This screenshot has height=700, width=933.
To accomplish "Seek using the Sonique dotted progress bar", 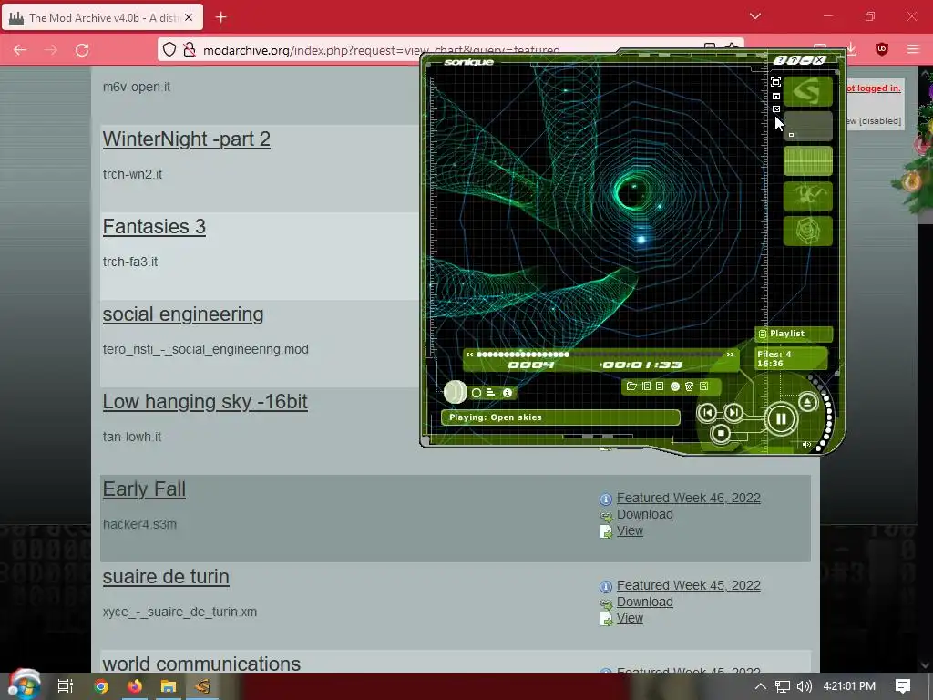I will (x=600, y=355).
